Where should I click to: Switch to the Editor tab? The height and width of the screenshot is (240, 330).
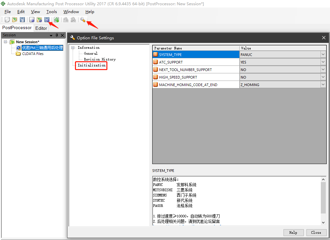41,28
